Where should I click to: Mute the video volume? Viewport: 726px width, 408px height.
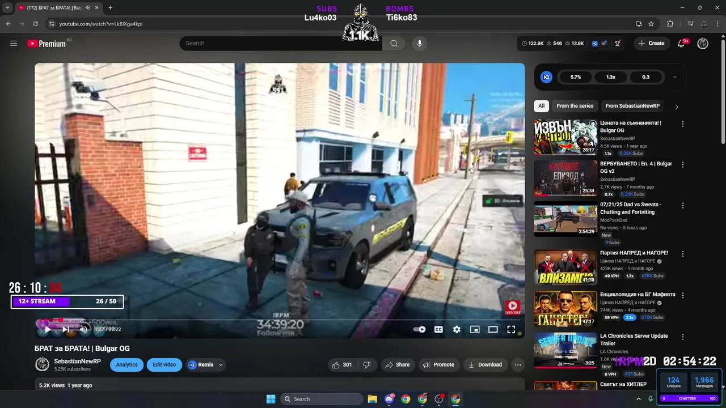83,329
